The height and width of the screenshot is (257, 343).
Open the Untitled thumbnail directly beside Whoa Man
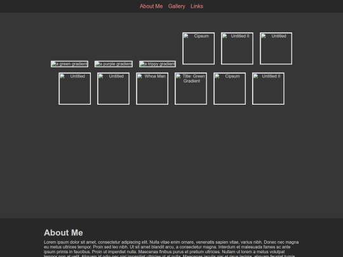coord(114,89)
